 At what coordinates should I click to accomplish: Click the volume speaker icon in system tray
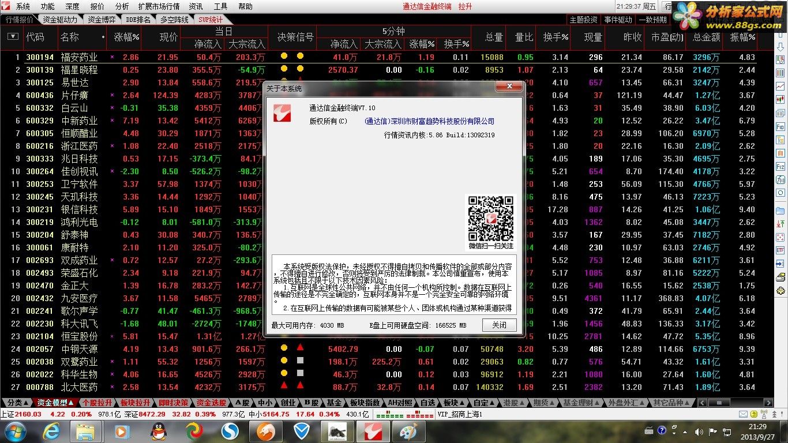pyautogui.click(x=699, y=432)
